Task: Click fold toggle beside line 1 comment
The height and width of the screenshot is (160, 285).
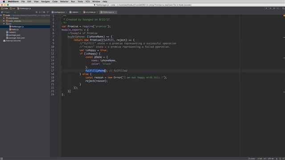Action: pyautogui.click(x=61, y=16)
